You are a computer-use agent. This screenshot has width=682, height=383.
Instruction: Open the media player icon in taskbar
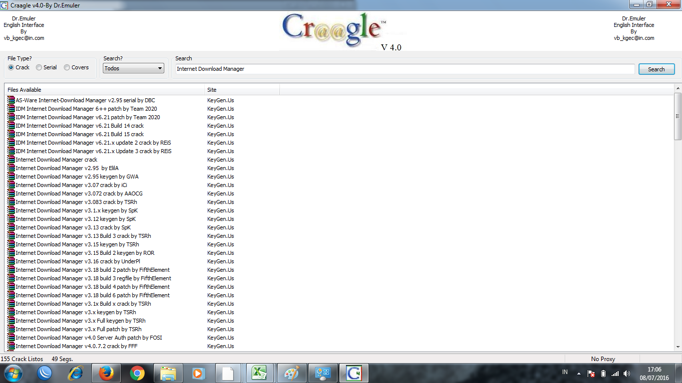coord(199,373)
